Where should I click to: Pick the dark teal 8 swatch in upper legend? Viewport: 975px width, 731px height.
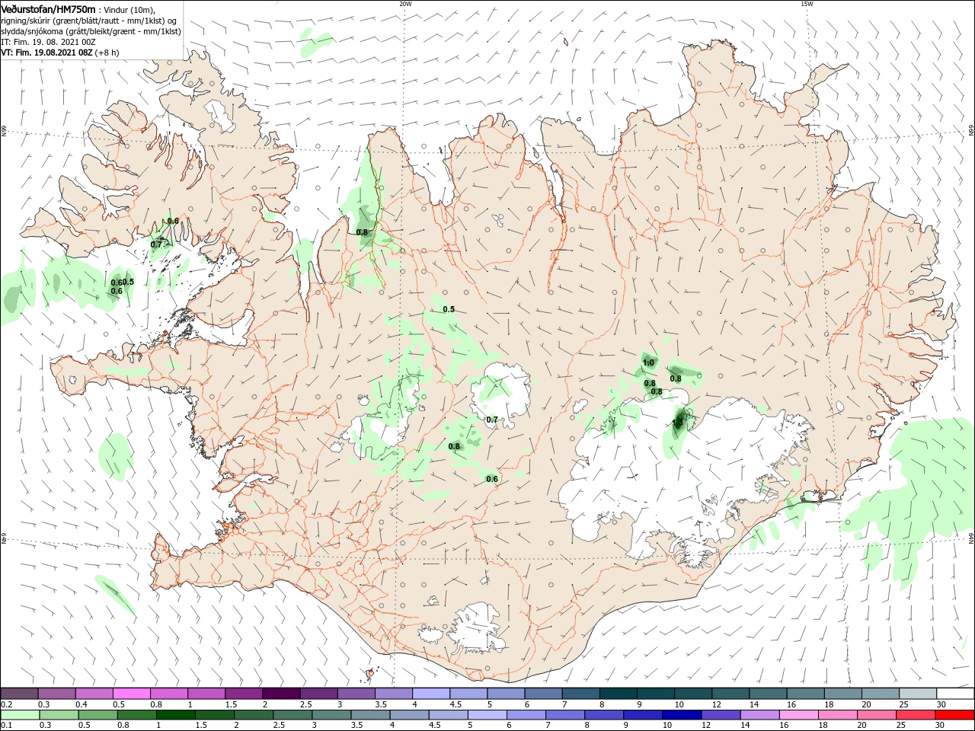[619, 694]
